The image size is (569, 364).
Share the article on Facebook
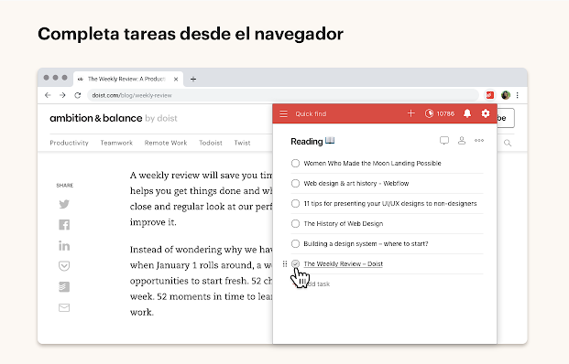[x=64, y=225]
